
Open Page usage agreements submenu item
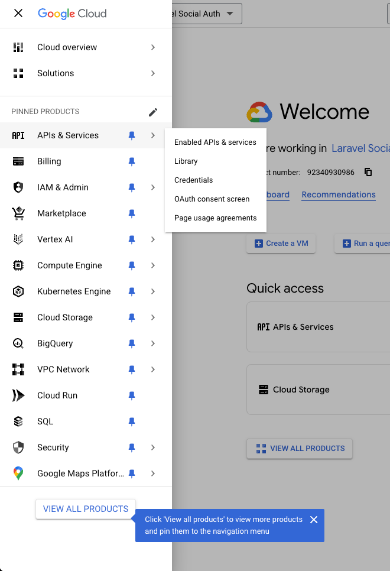(x=215, y=218)
